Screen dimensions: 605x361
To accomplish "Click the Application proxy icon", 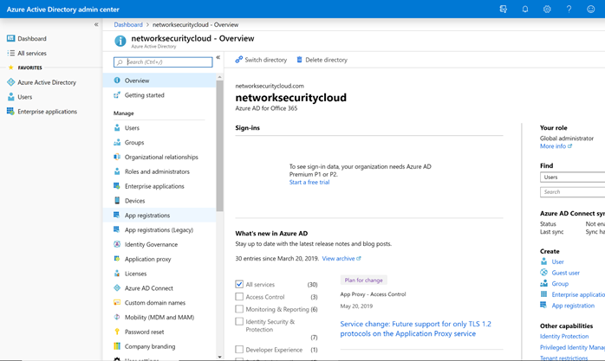I will pos(117,259).
